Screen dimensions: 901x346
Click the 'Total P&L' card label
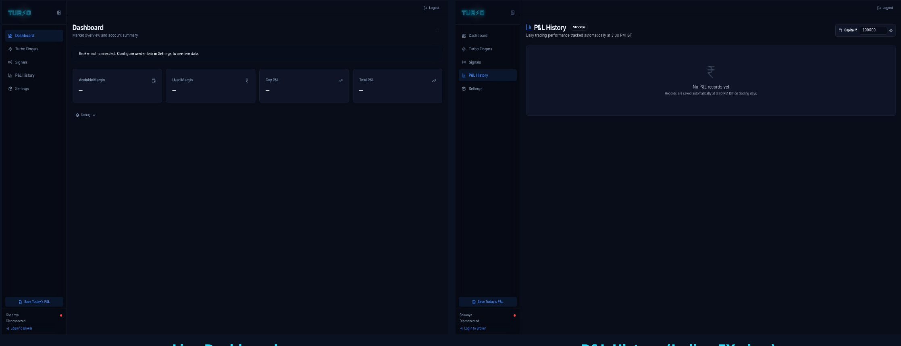pyautogui.click(x=366, y=80)
